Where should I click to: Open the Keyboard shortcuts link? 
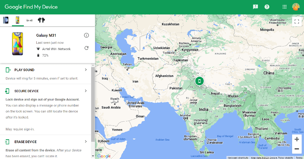coord(238,157)
